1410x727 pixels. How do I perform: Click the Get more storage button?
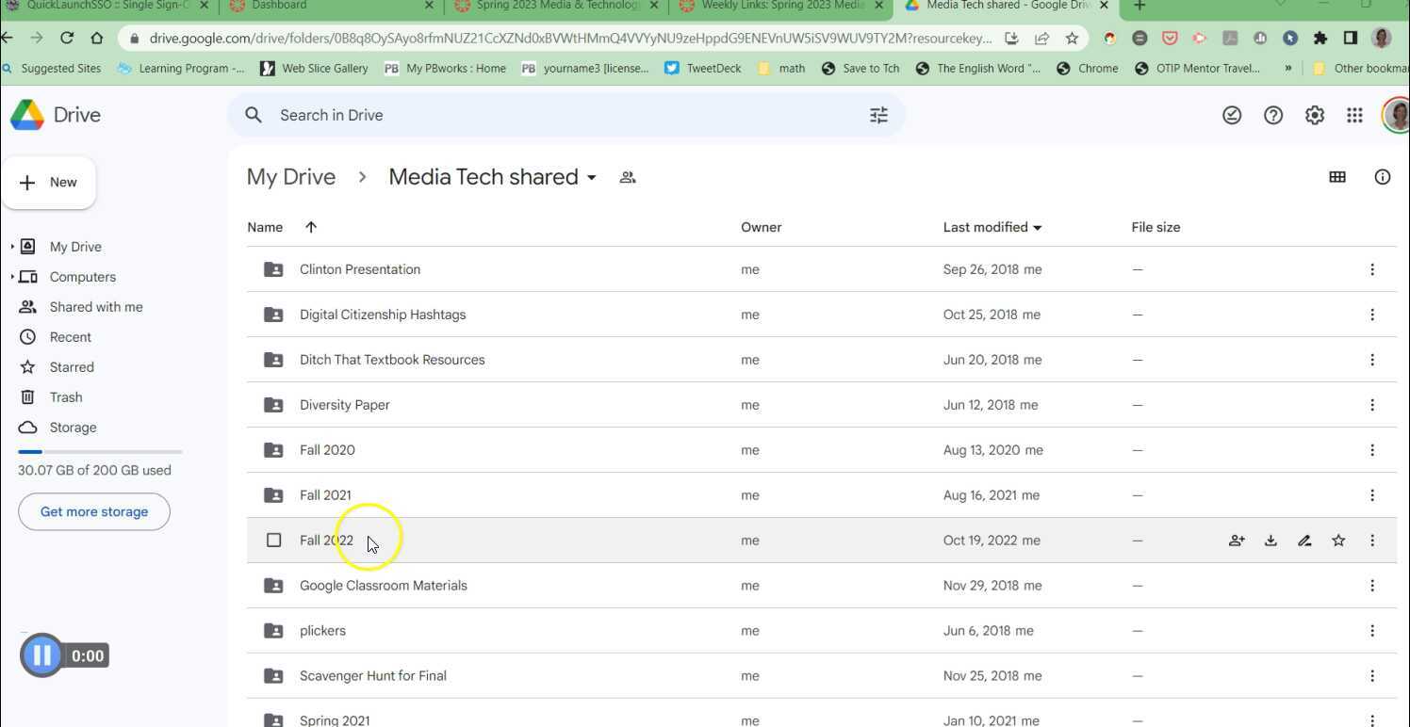click(x=94, y=511)
